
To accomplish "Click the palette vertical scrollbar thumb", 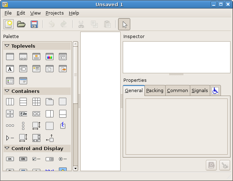I will [x=76, y=75].
